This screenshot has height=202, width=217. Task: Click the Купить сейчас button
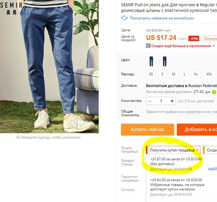(x=148, y=130)
